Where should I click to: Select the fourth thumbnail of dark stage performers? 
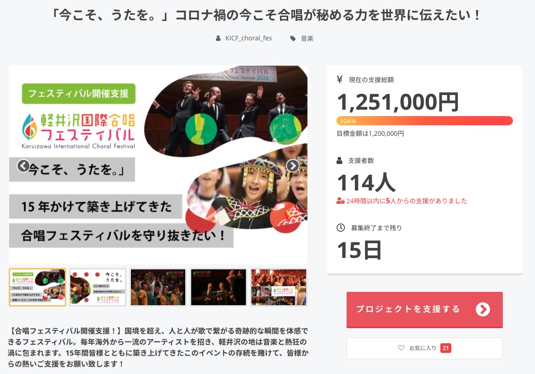(218, 287)
